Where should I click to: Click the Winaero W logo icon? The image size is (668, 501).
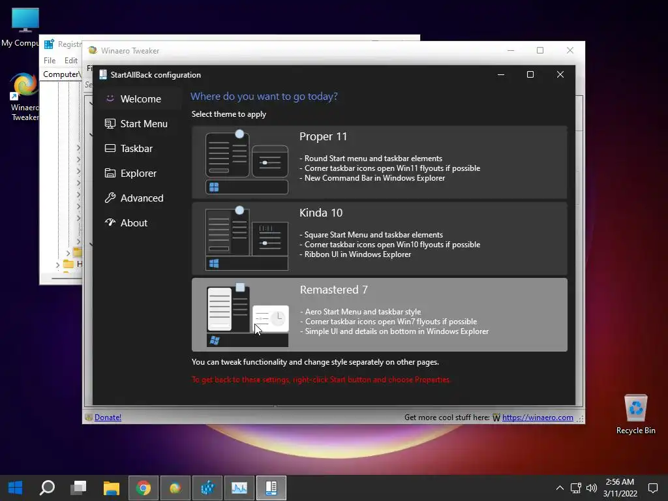[x=496, y=418]
